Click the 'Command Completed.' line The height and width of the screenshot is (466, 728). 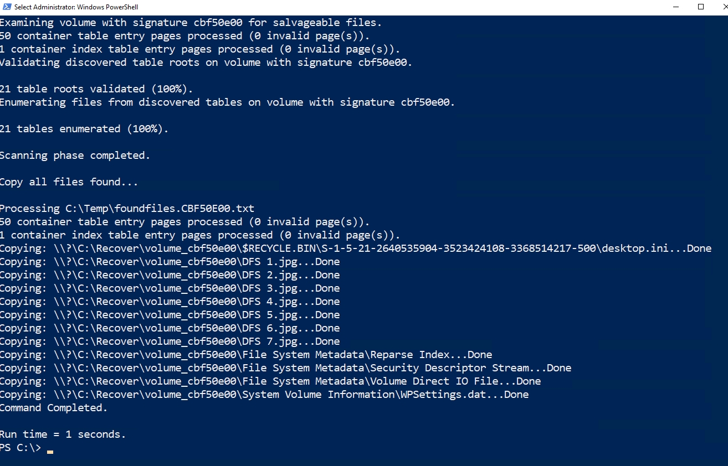54,408
